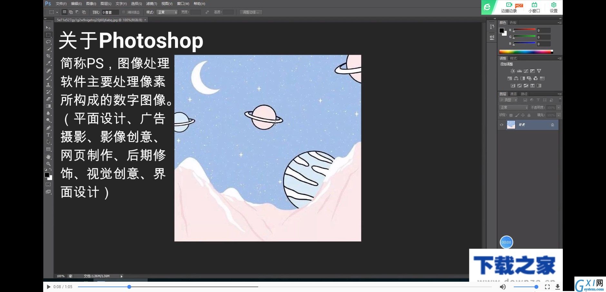Add a Levels adjustment
Image resolution: width=606 pixels, height=292 pixels.
click(x=519, y=71)
